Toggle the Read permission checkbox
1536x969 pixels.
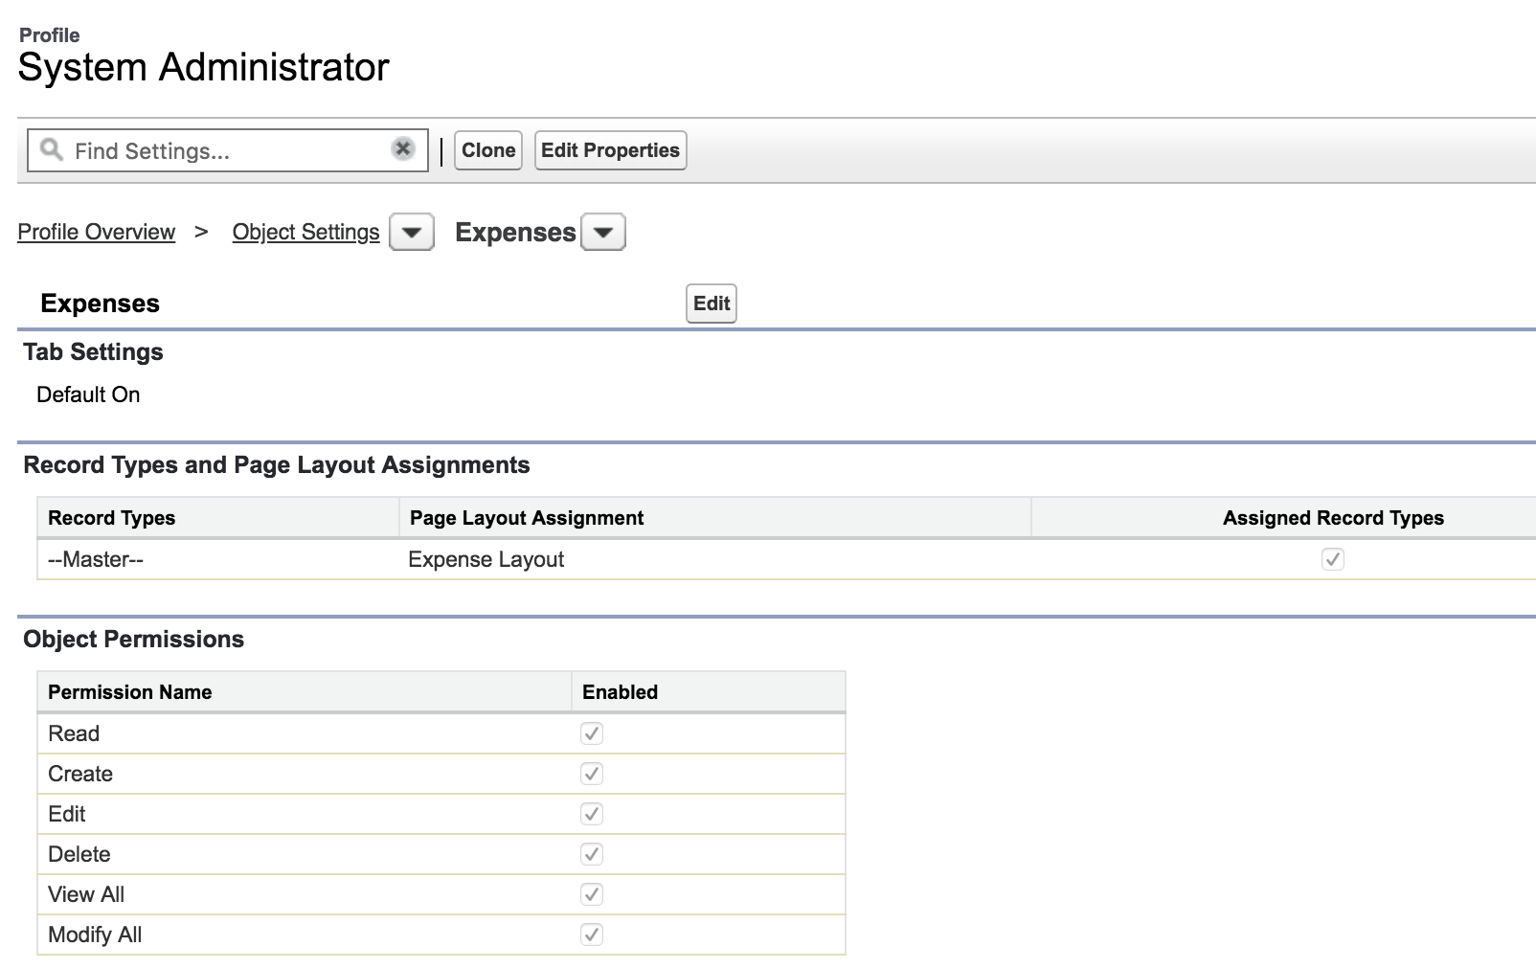[x=592, y=733]
